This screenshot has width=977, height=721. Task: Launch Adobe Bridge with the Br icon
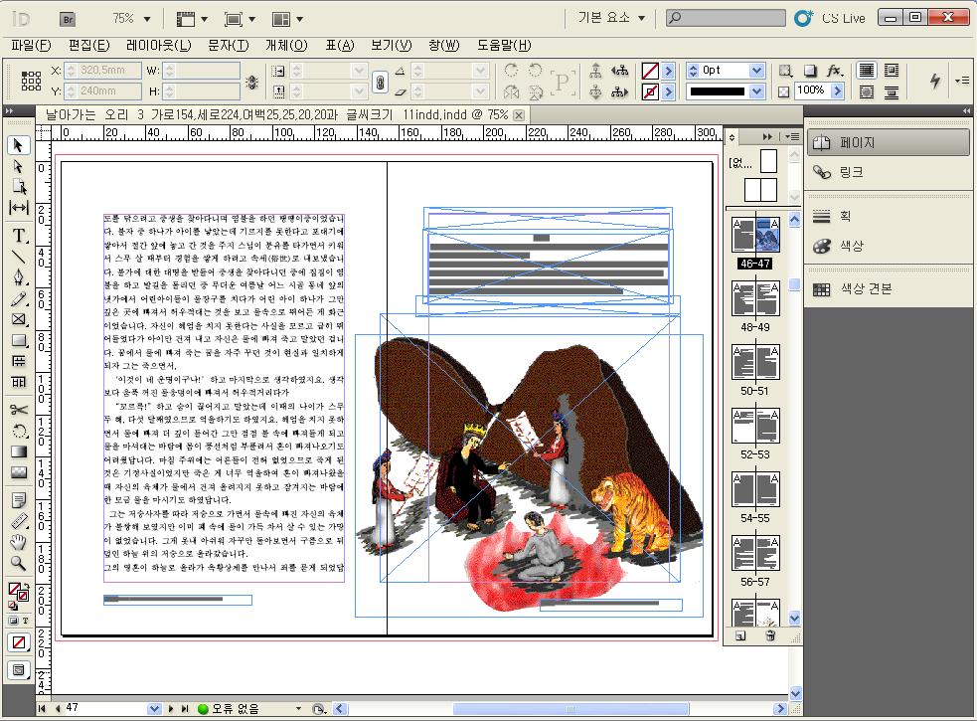click(68, 18)
